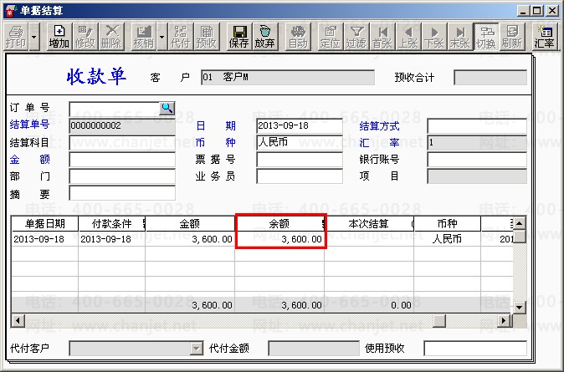
Task: Click the 付款条件 column header
Action: 111,224
